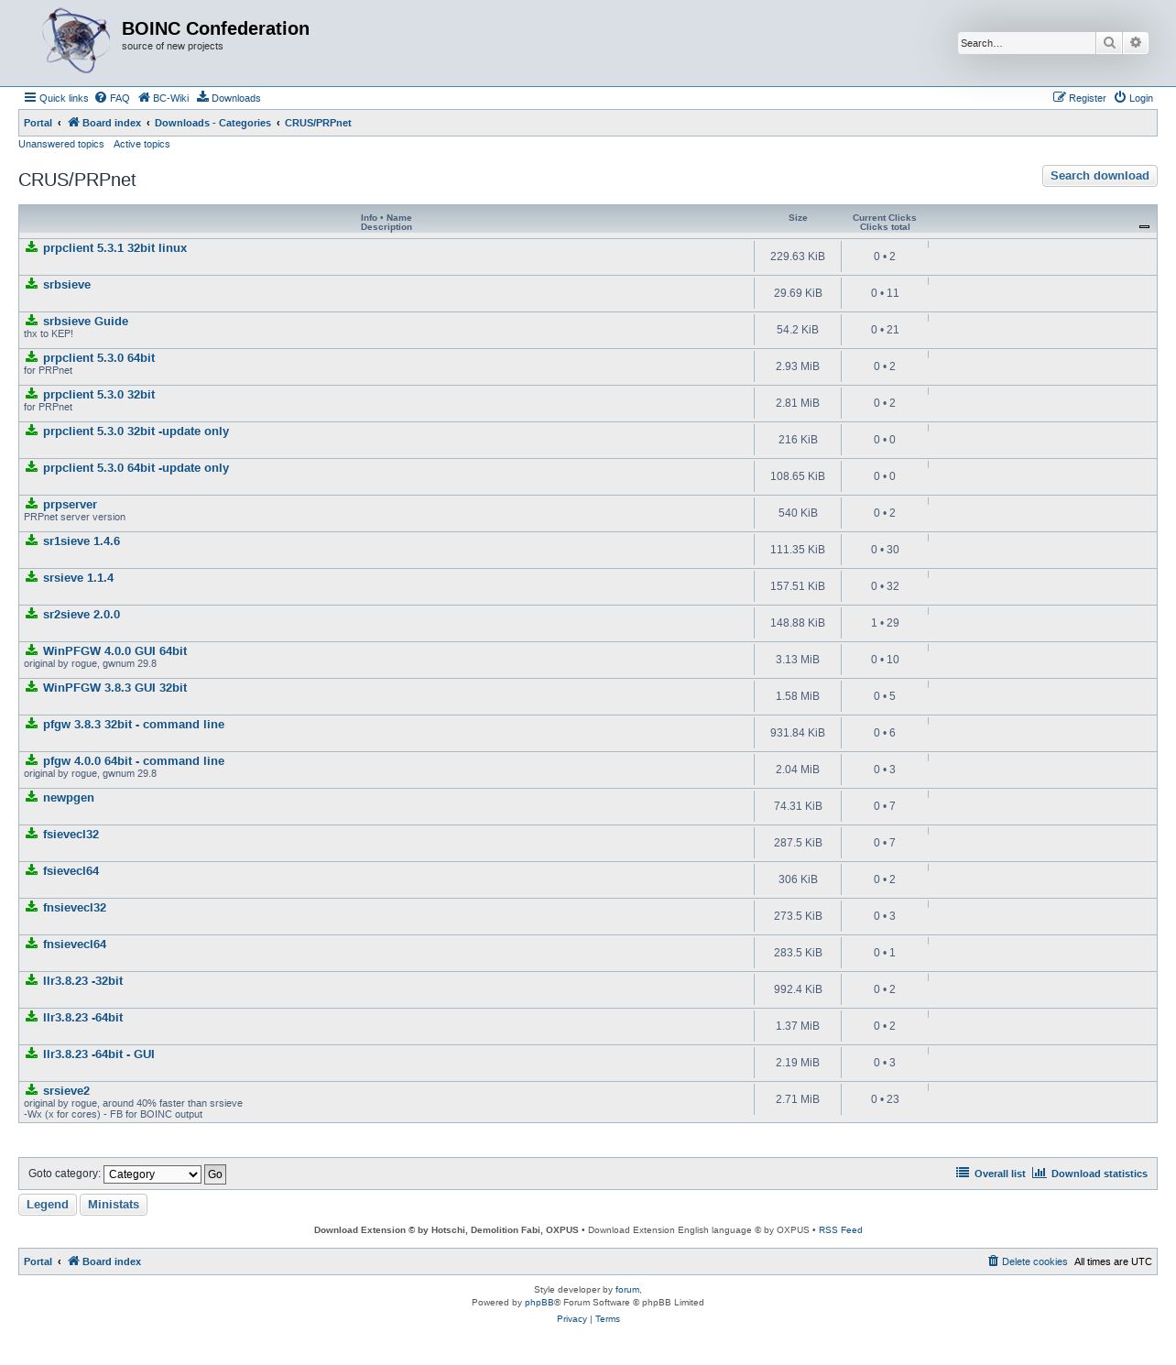Click the Search download button
Image resolution: width=1176 pixels, height=1365 pixels.
(x=1099, y=176)
